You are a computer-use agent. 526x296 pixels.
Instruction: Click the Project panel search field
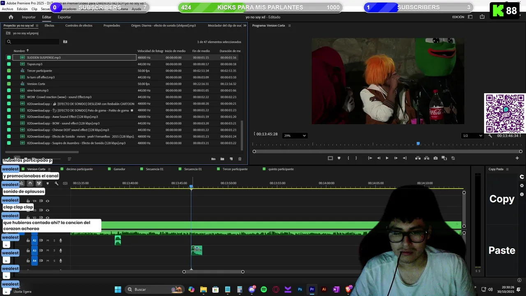33,42
